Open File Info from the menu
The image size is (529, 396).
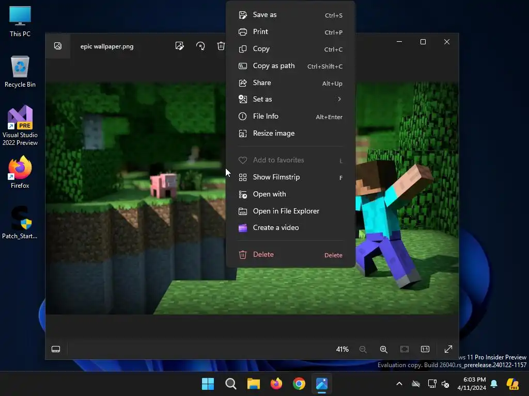pyautogui.click(x=290, y=116)
